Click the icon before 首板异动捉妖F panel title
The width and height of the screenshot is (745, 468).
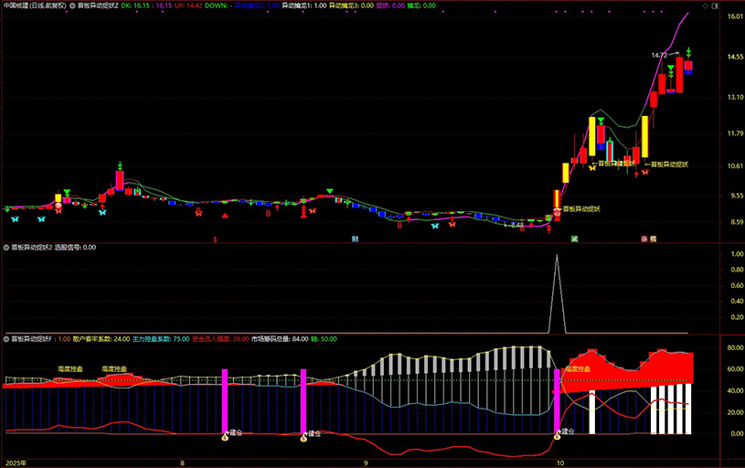(6, 338)
